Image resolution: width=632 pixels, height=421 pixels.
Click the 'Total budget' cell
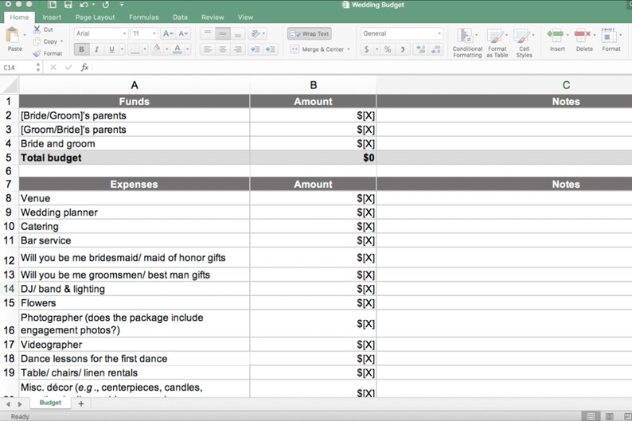coord(135,158)
